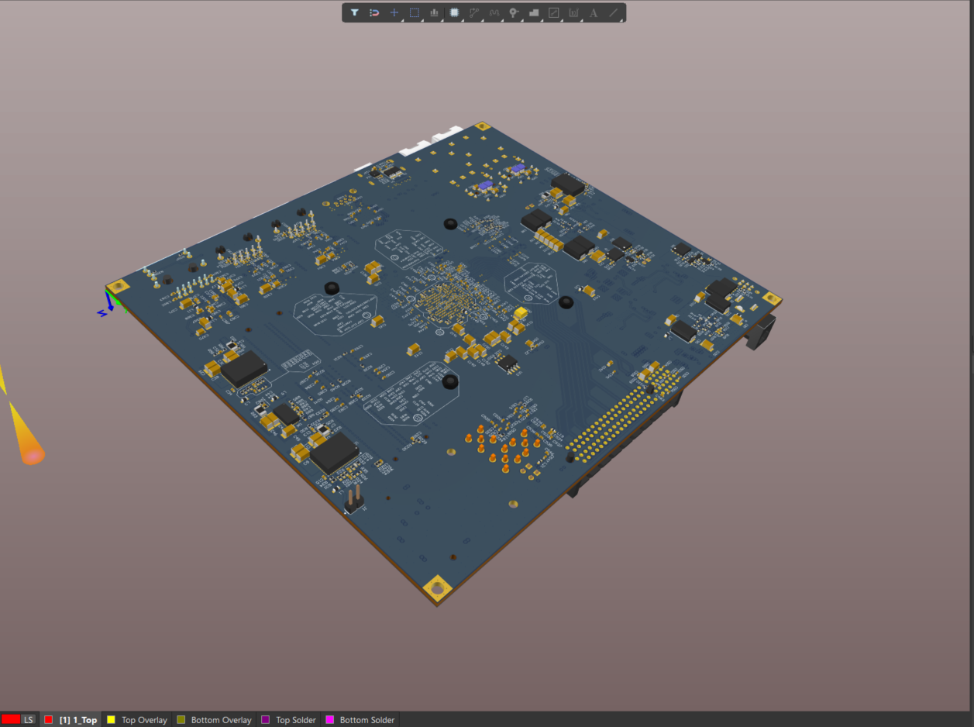Click the place via icon

point(514,12)
